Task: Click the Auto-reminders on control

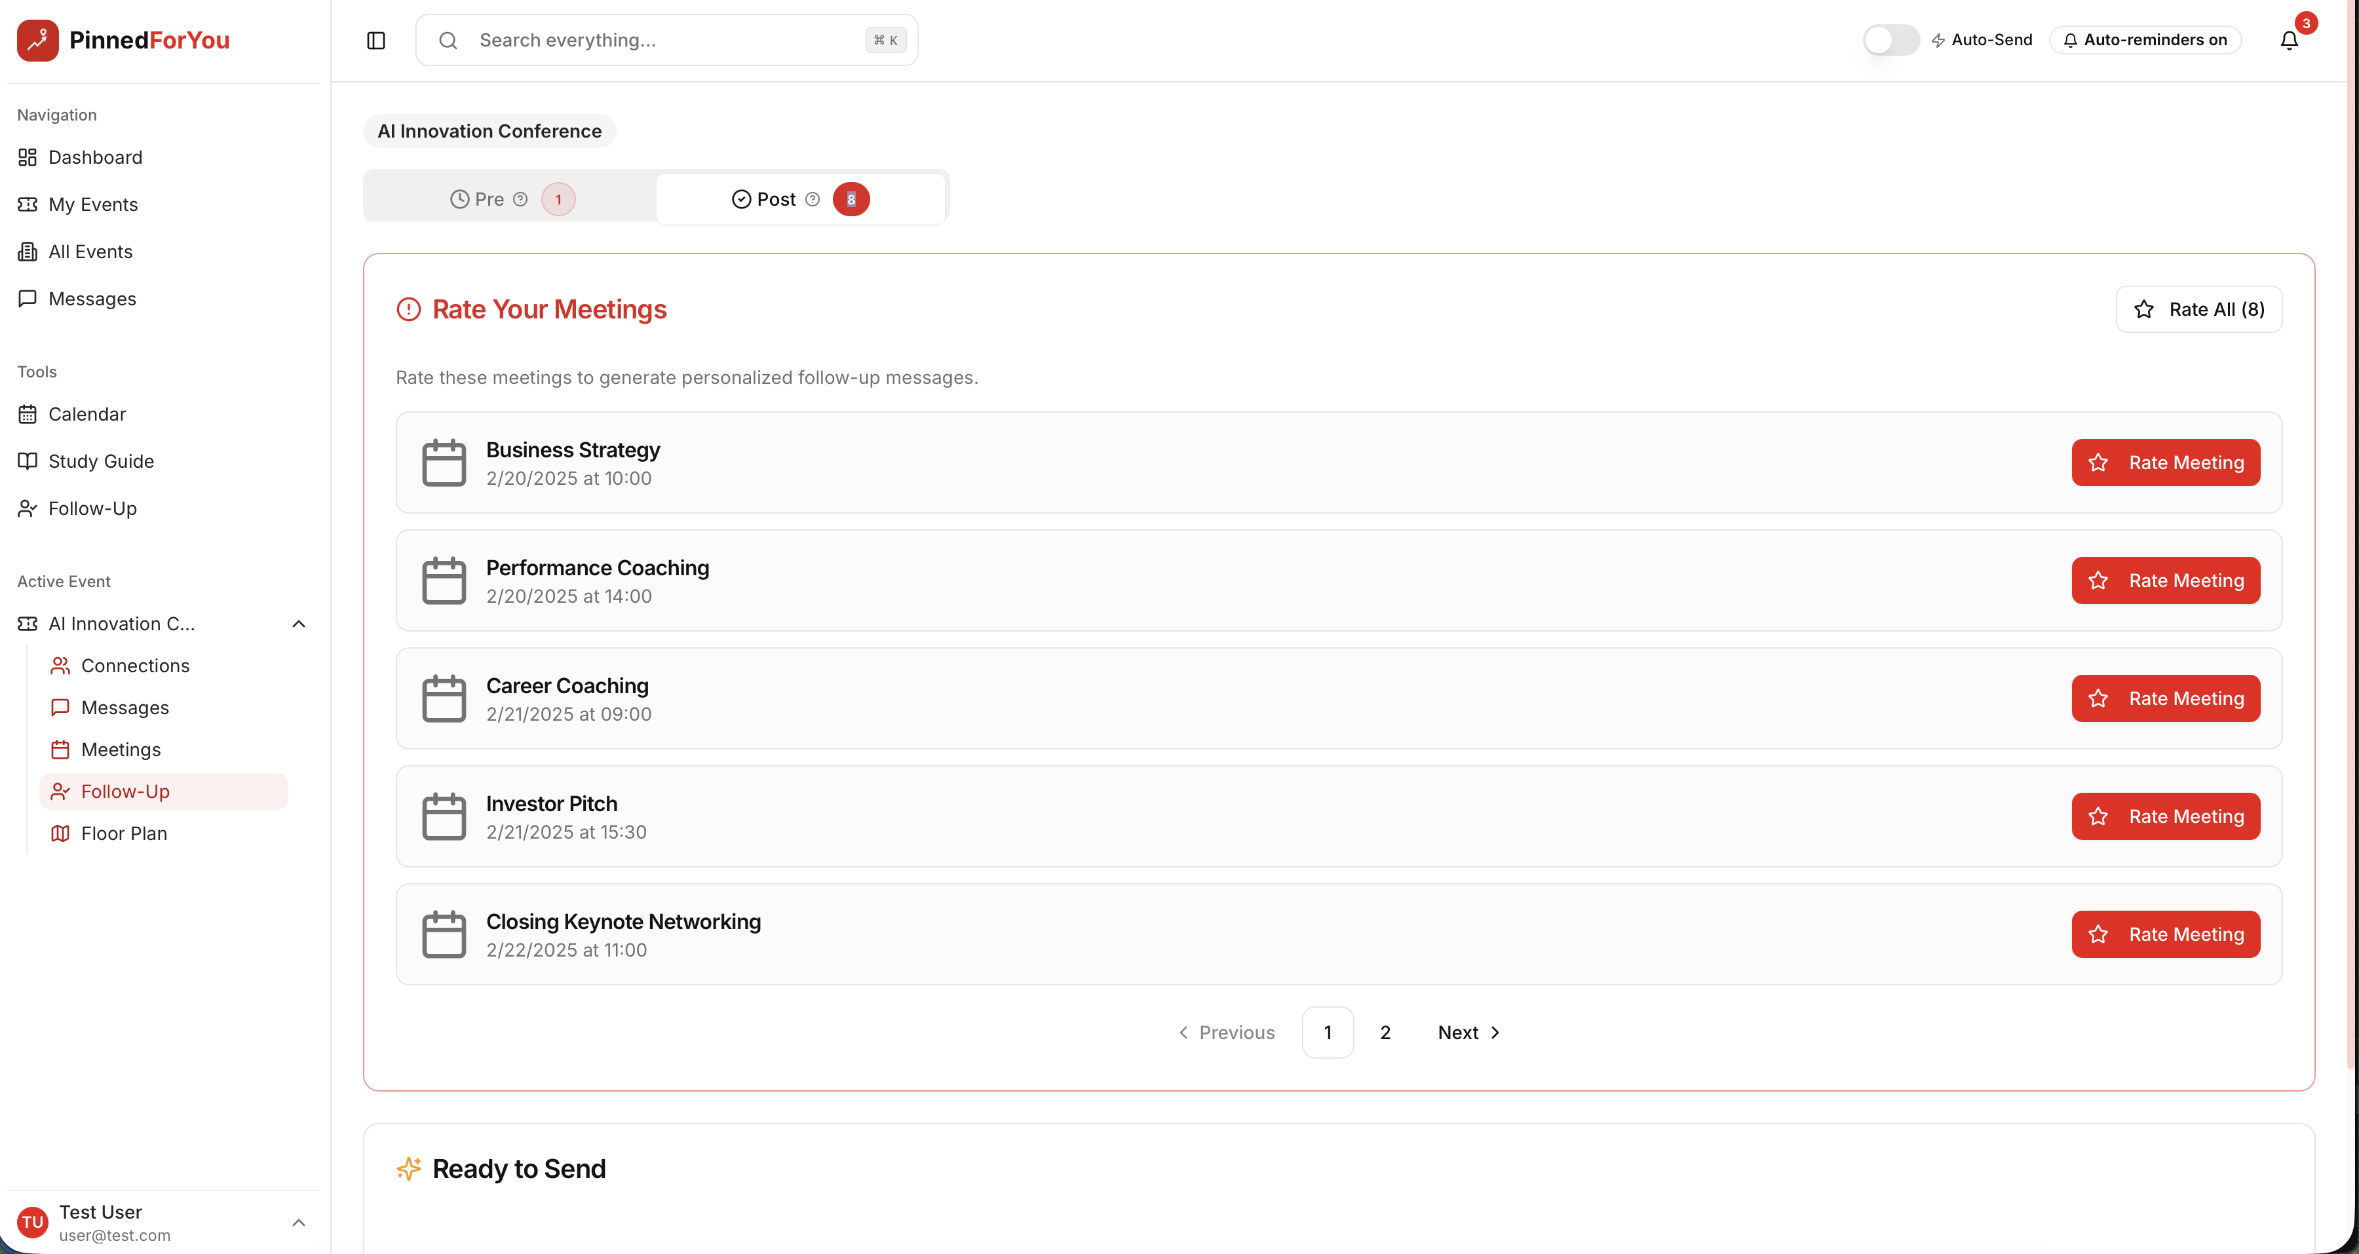Action: click(x=2145, y=39)
